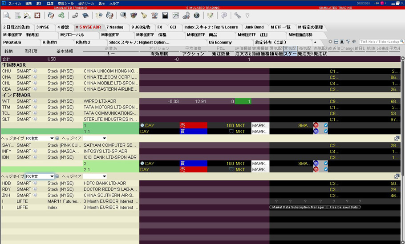Select the WIPRO LTD-ADR company name cell
405x244 pixels.
tap(111, 101)
